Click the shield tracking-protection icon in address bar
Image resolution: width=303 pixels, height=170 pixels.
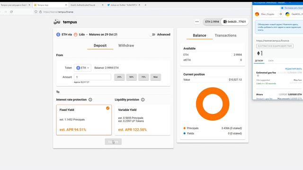[36, 12]
